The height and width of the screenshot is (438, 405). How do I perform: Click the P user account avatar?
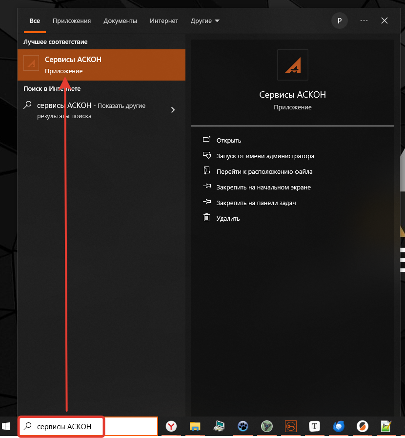(x=339, y=21)
